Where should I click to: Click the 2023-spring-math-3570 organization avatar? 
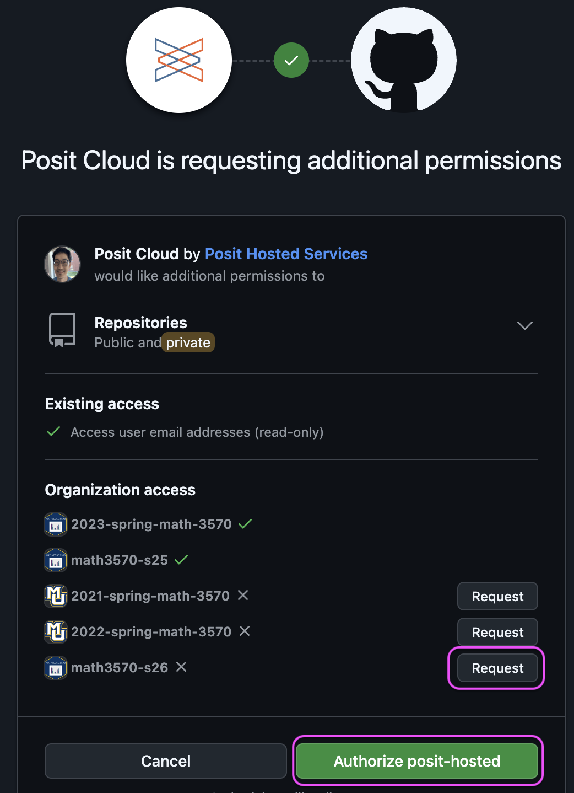pos(56,524)
